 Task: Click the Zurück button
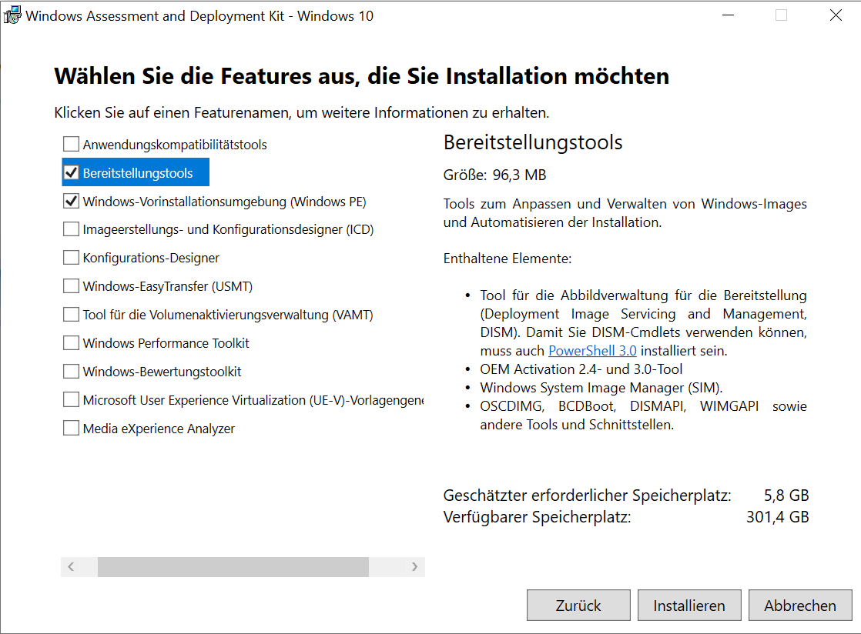(x=578, y=605)
